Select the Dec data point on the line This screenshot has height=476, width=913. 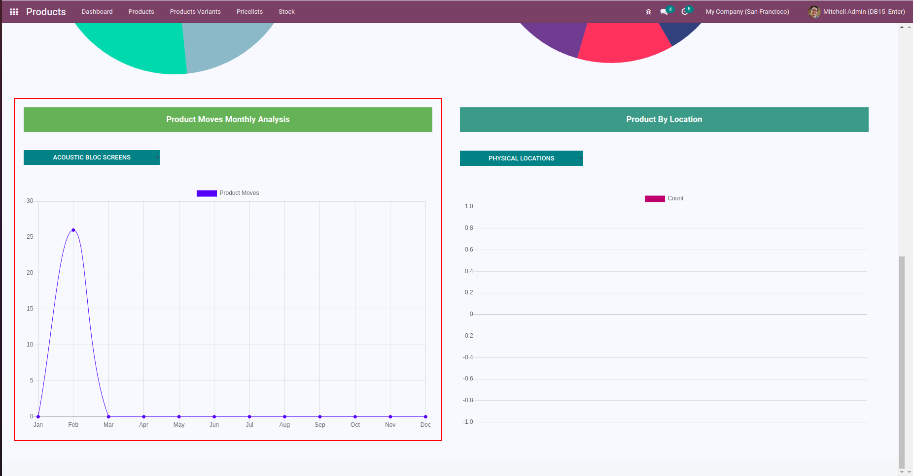(425, 416)
